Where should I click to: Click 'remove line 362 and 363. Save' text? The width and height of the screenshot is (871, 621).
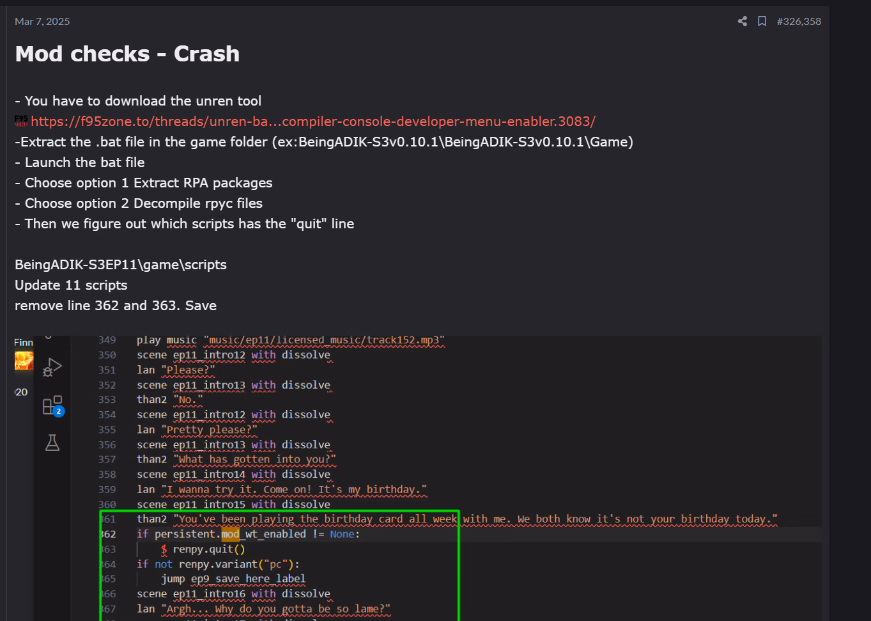[116, 306]
